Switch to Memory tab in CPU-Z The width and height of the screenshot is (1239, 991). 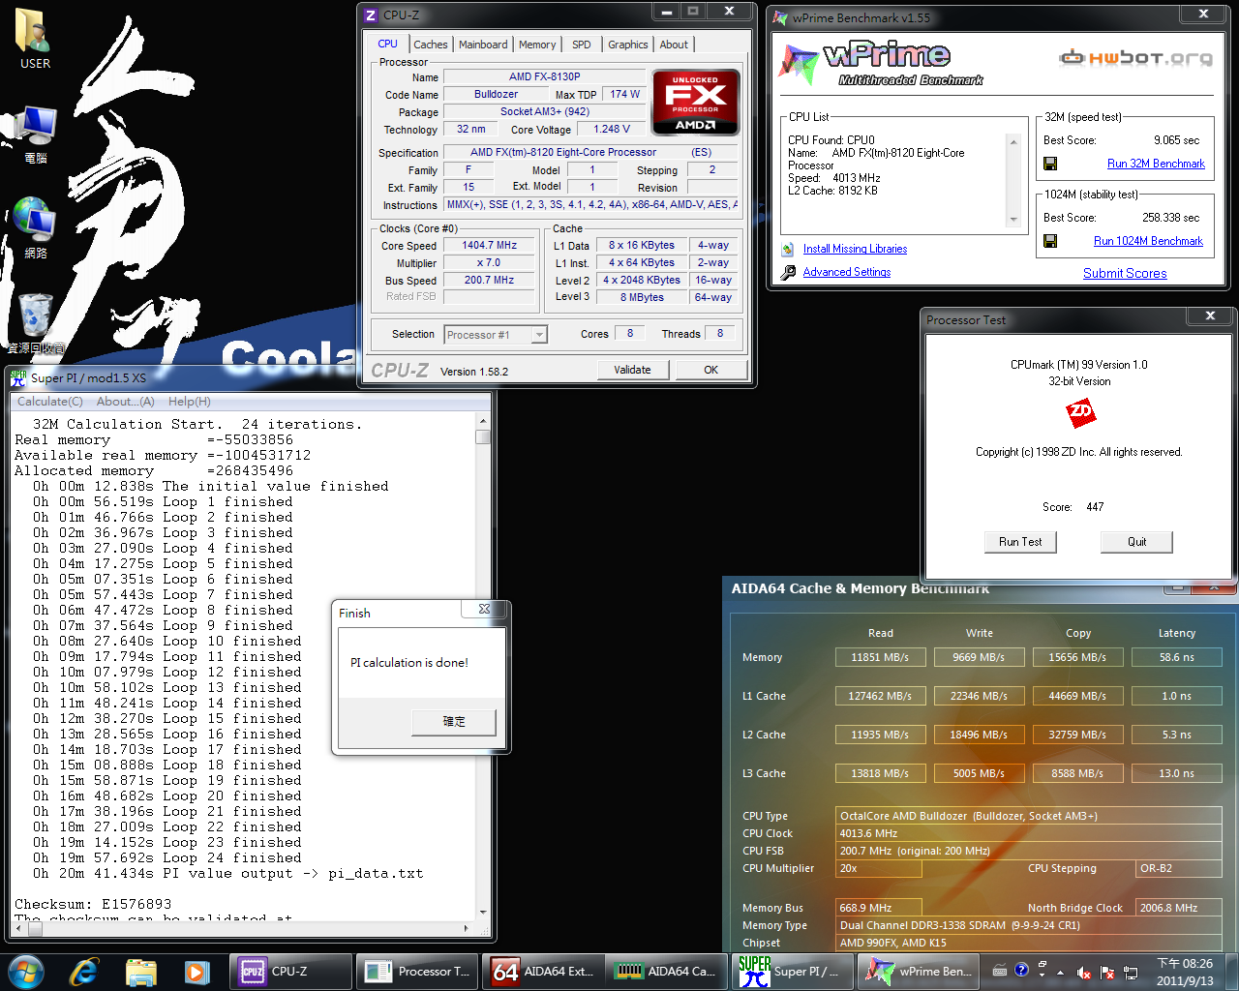537,45
